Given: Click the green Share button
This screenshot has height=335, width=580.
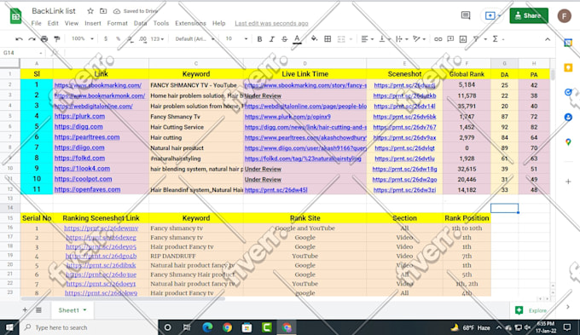Looking at the screenshot, I should pyautogui.click(x=529, y=15).
